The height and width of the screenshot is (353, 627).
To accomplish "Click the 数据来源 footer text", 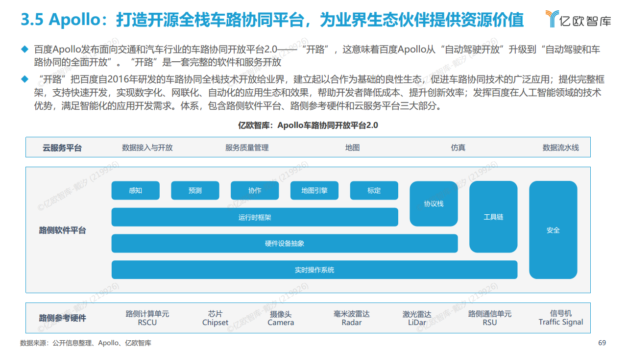I will [x=86, y=343].
